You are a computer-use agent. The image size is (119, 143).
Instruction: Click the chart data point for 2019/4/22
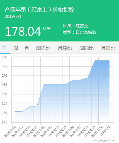click(44, 84)
